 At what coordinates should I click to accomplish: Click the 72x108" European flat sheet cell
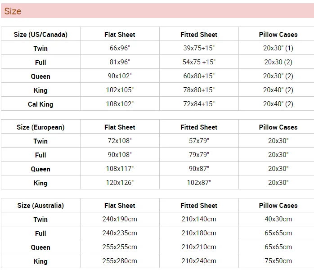click(x=120, y=141)
